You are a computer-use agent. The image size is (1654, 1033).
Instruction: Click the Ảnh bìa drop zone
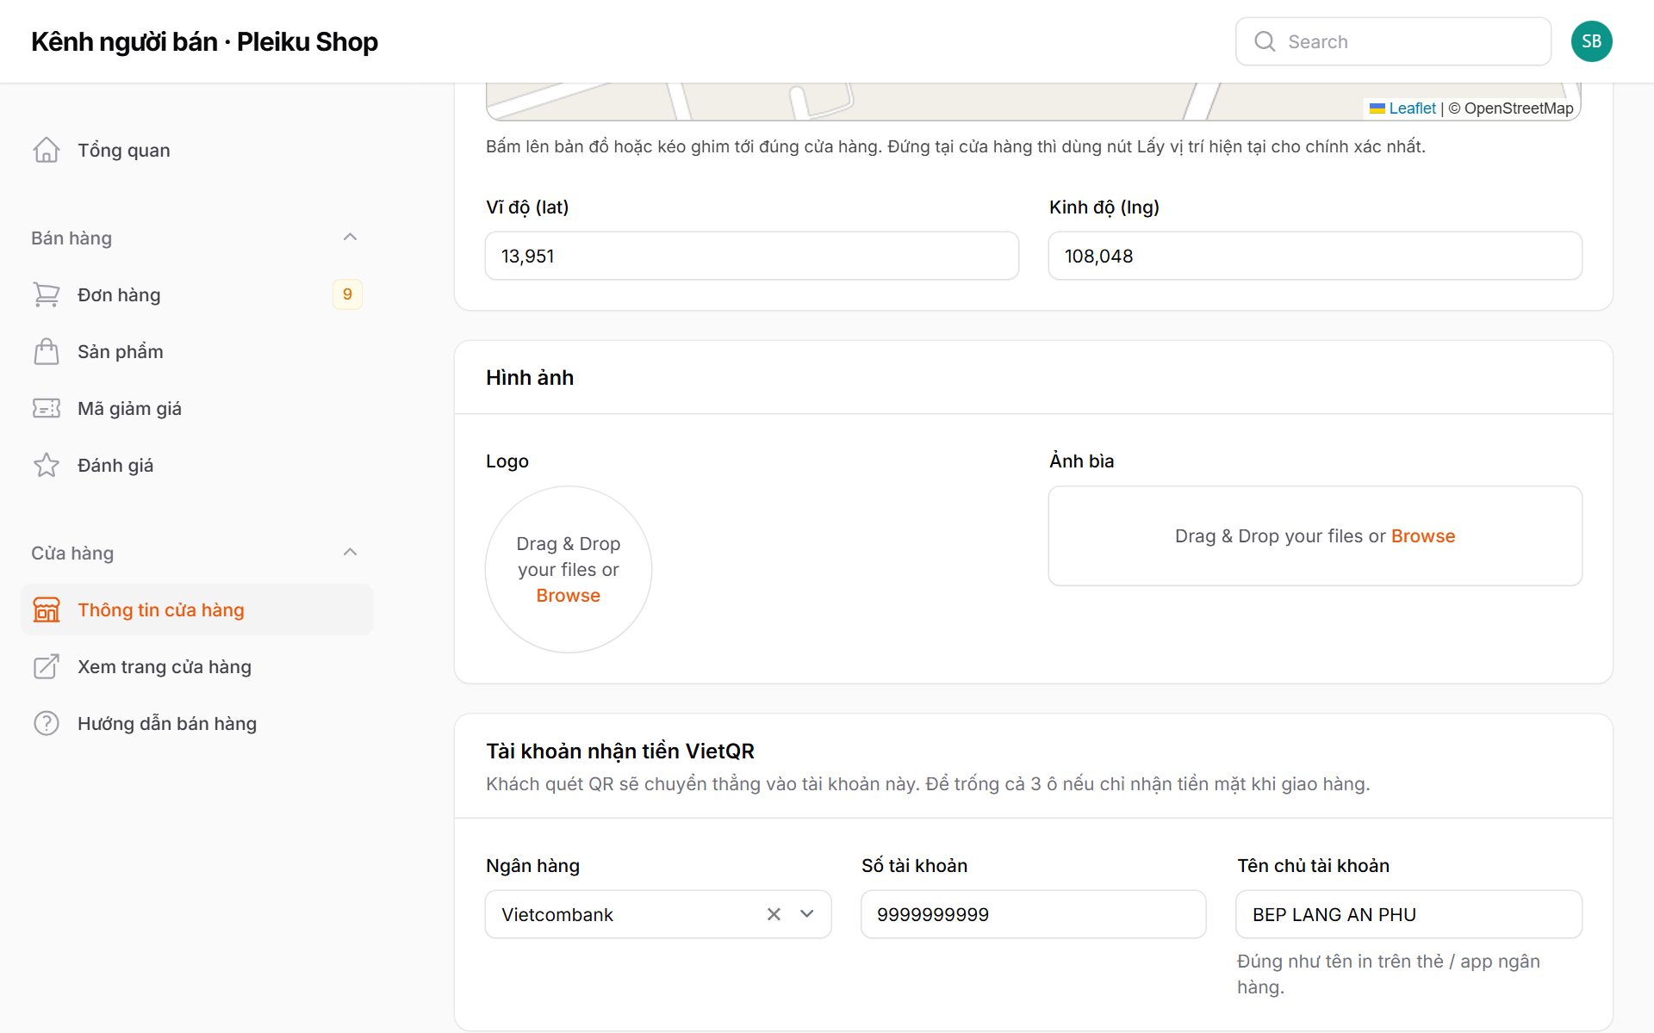point(1315,535)
